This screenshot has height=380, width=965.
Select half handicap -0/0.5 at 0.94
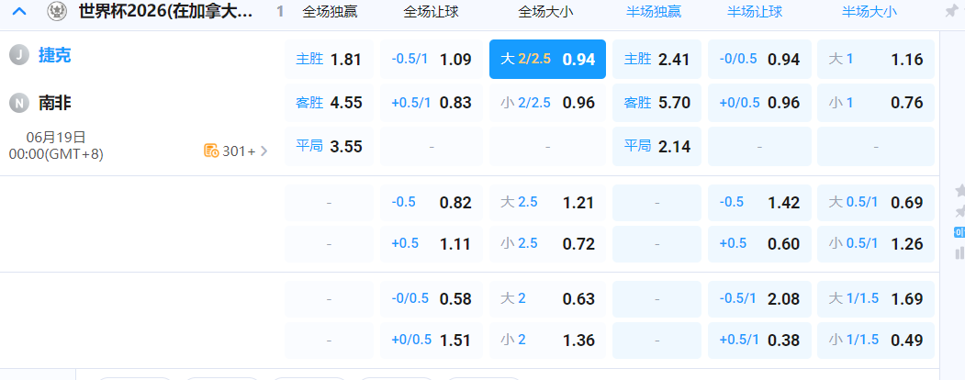click(x=759, y=60)
